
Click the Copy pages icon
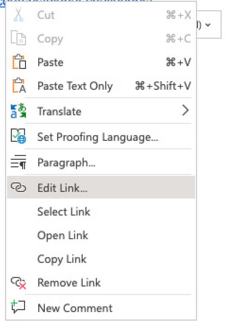coord(18,39)
